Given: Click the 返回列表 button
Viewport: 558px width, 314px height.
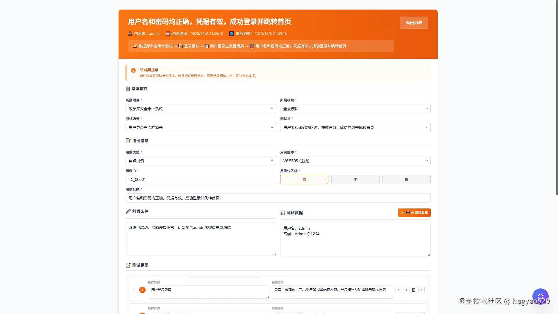Looking at the screenshot, I should 414,22.
